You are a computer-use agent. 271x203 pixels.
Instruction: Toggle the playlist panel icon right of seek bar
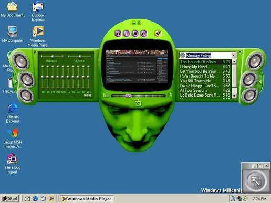pos(170,94)
